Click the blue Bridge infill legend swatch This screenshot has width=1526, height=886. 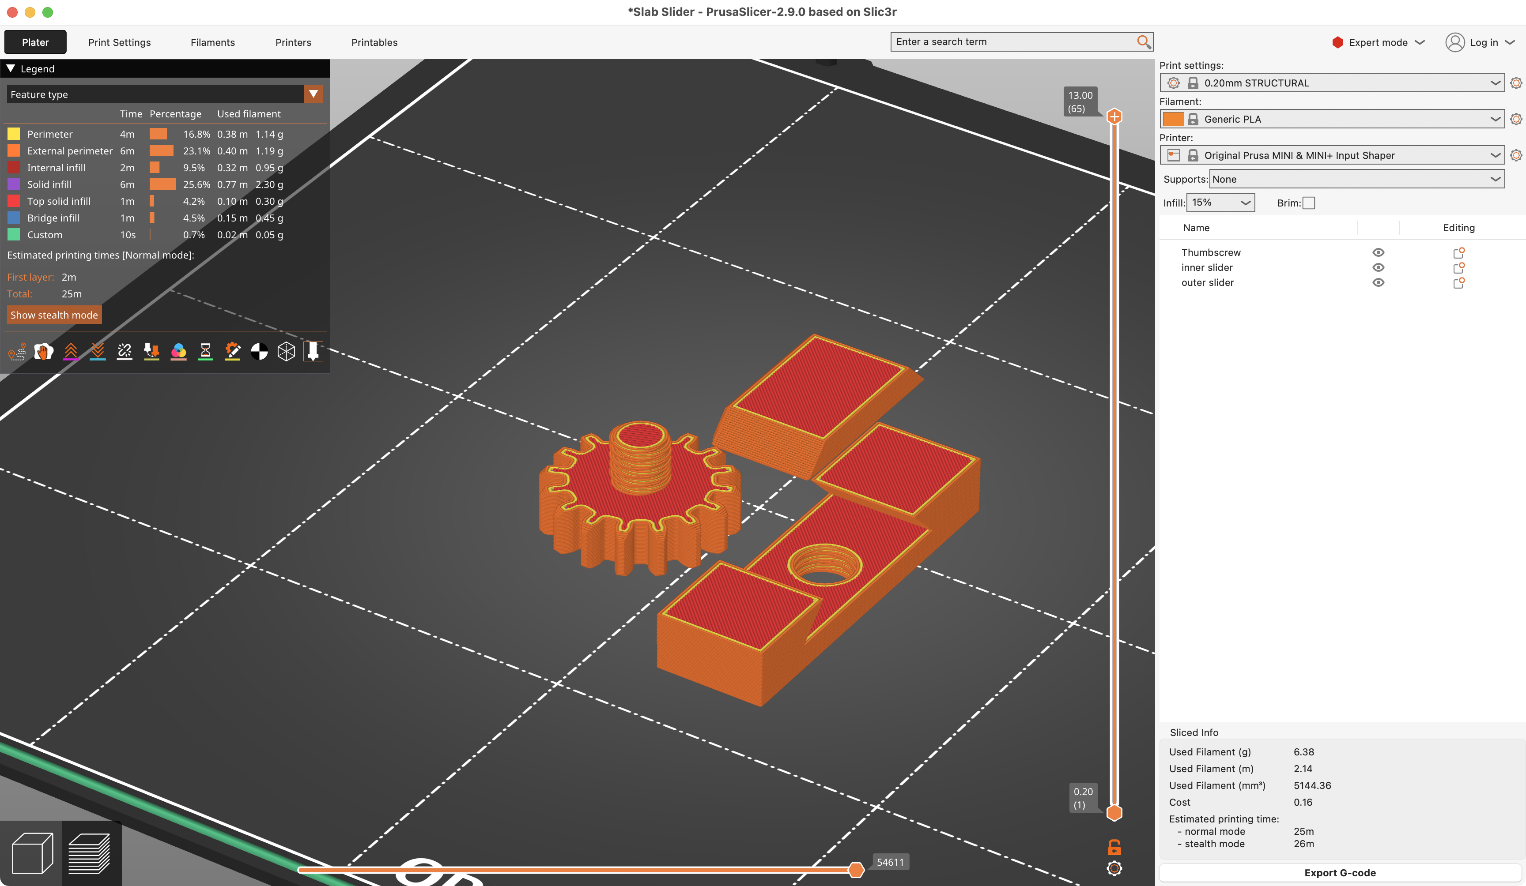tap(13, 218)
